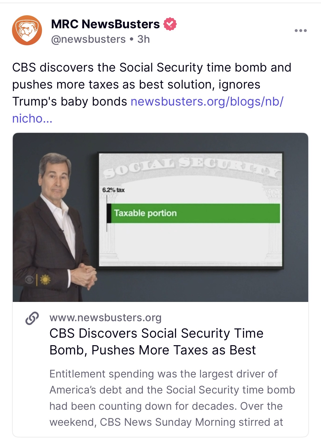Image resolution: width=321 pixels, height=441 pixels.
Task: Open the 'CBS Discovers Social Security Time Bomb' headline
Action: pyautogui.click(x=156, y=342)
